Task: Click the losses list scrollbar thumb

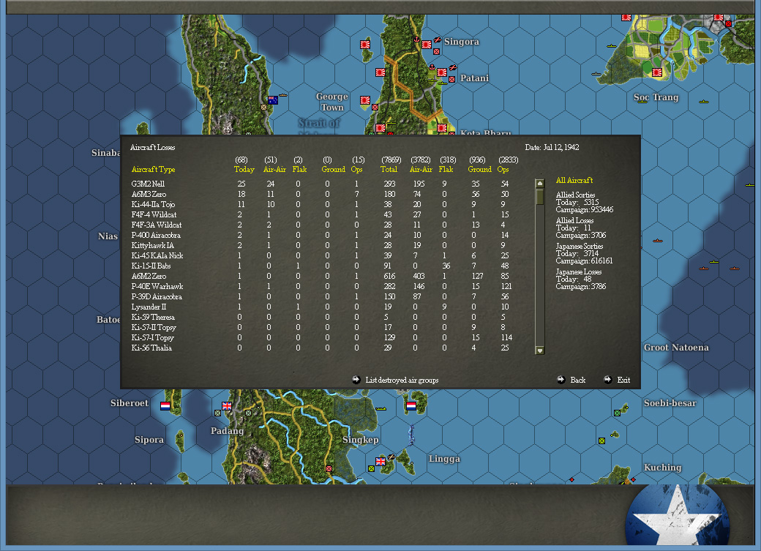Action: click(x=539, y=197)
